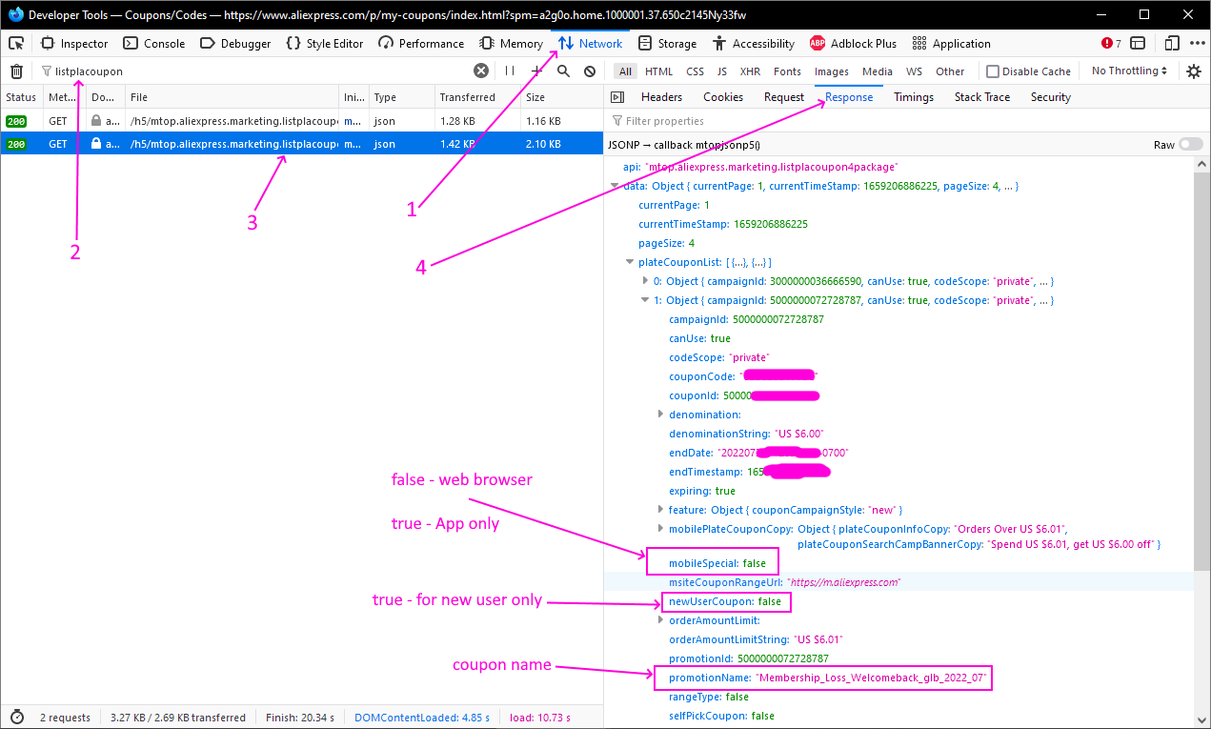Enable the Disable Cache checkbox
This screenshot has height=729, width=1211.
point(993,71)
